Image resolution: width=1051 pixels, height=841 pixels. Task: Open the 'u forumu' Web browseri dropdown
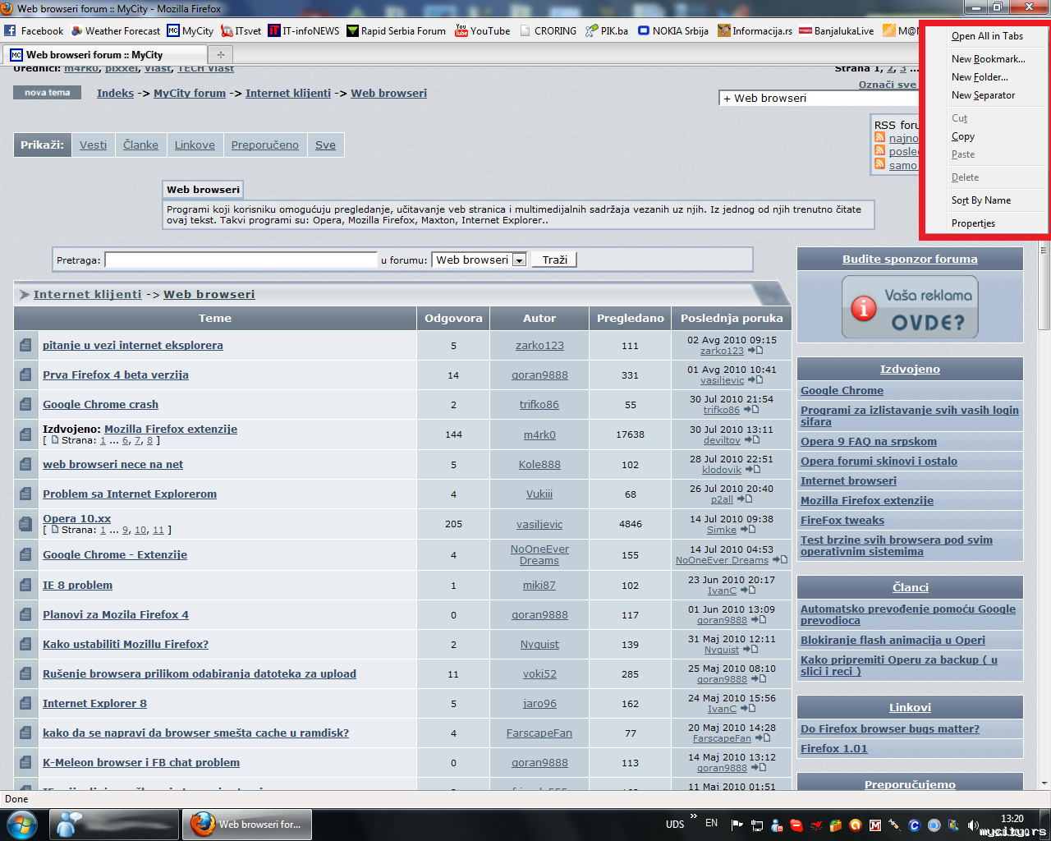(x=479, y=260)
